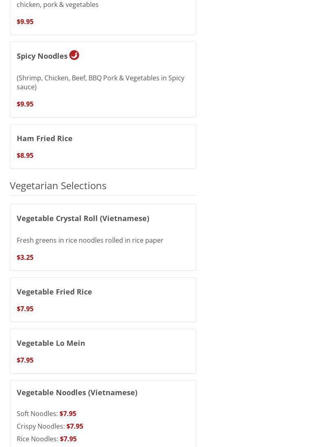Viewport: 314px width, 447px height.
Task: Click the "chicken, pork & vegetables" description text
Action: [57, 4]
